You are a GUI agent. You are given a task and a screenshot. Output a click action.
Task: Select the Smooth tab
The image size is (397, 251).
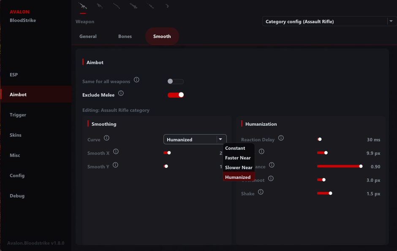162,36
